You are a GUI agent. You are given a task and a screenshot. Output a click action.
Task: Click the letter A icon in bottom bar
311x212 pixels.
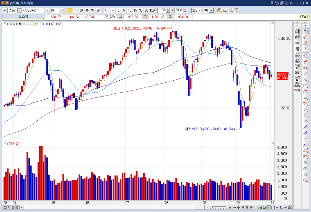point(230,207)
